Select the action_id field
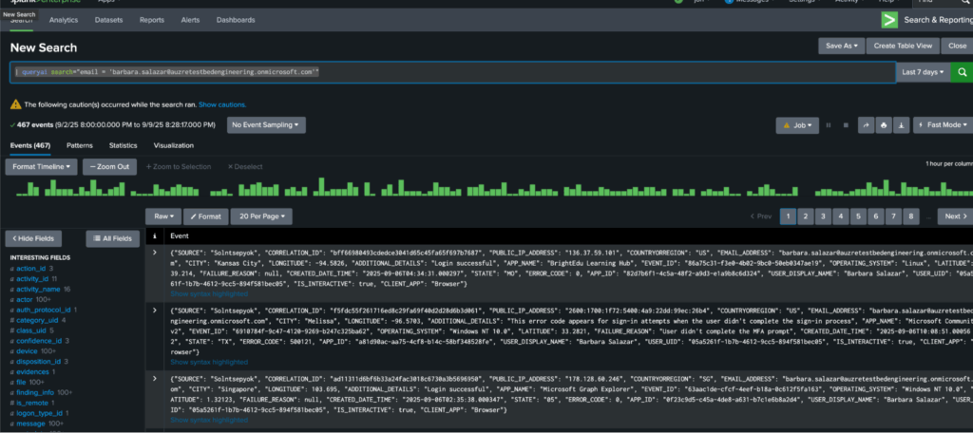Image resolution: width=973 pixels, height=433 pixels. [x=31, y=269]
